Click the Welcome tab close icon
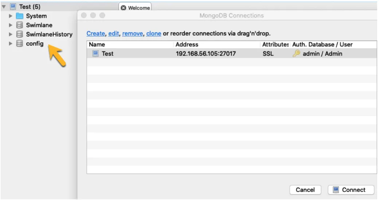 [124, 8]
